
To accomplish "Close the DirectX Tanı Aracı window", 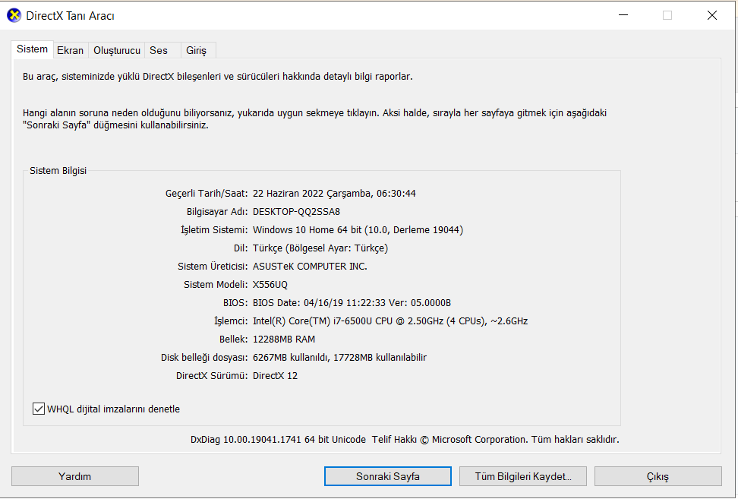I will coord(712,15).
